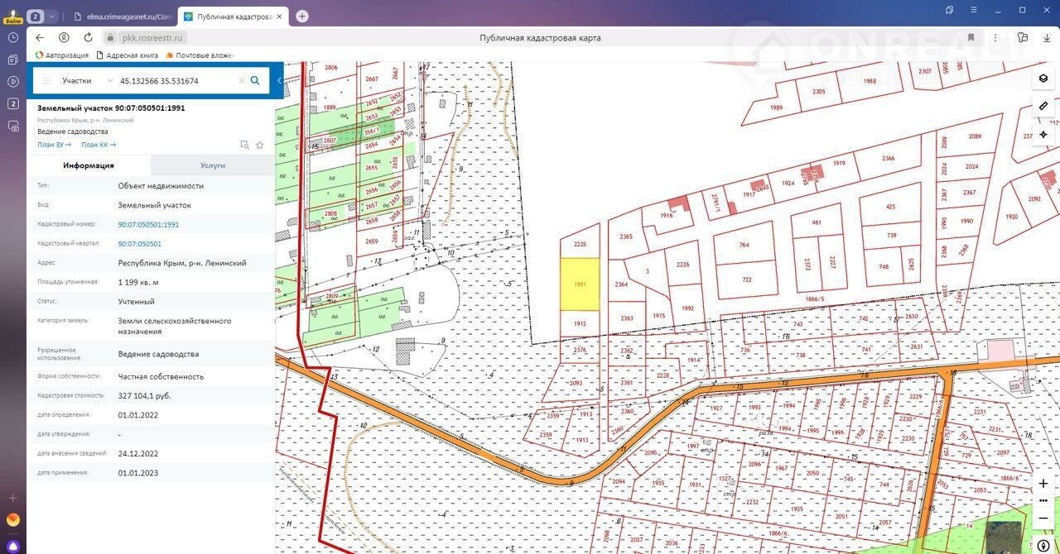Activate the locate-my-position crosshair button
1060x554 pixels.
pos(1043,134)
